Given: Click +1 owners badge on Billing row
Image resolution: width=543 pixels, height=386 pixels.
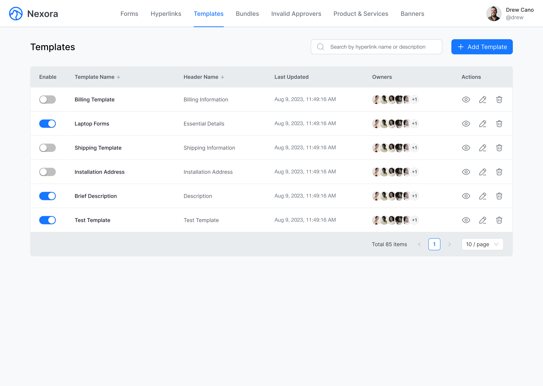Looking at the screenshot, I should 415,100.
